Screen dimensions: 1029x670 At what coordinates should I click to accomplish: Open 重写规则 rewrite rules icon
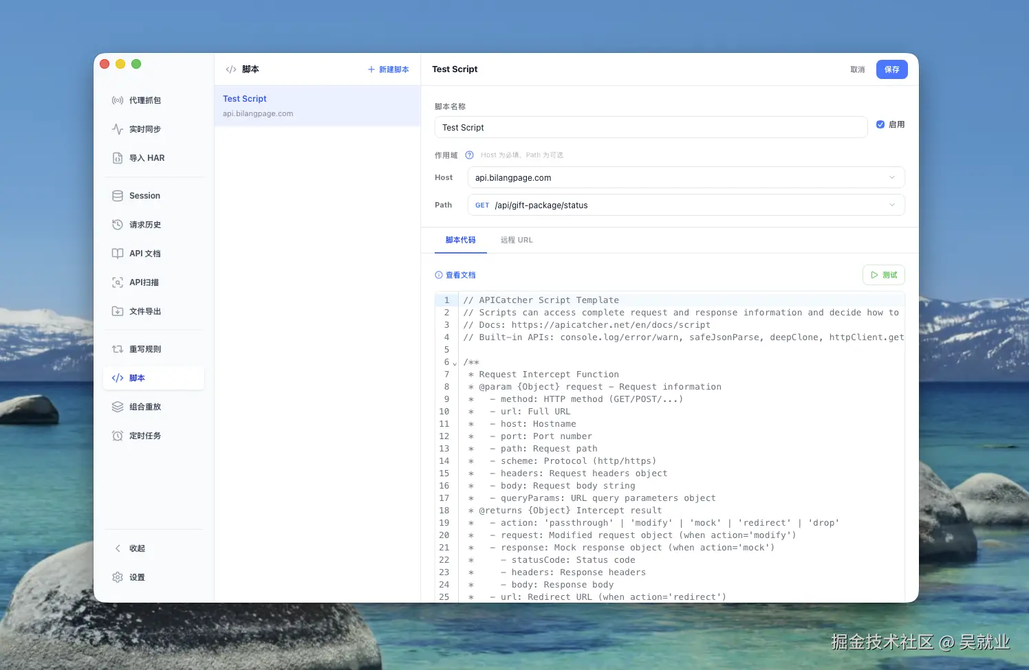pyautogui.click(x=118, y=349)
